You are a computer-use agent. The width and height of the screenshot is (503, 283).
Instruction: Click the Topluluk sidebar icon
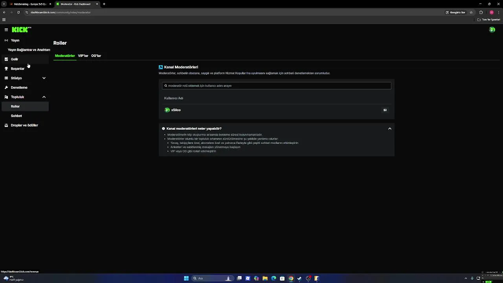tap(6, 97)
